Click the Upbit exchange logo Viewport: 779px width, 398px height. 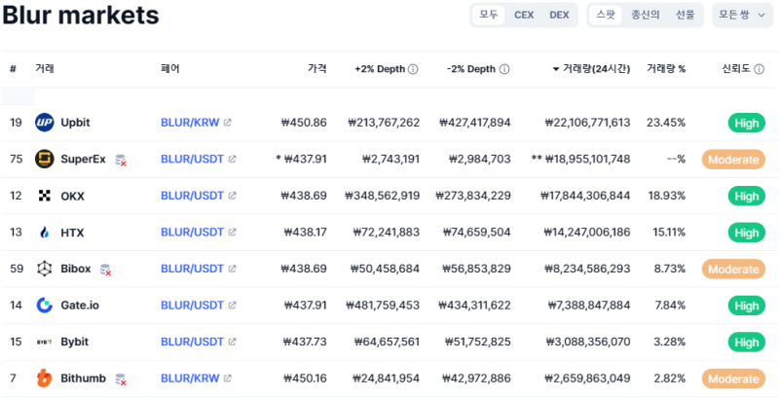pyautogui.click(x=44, y=123)
